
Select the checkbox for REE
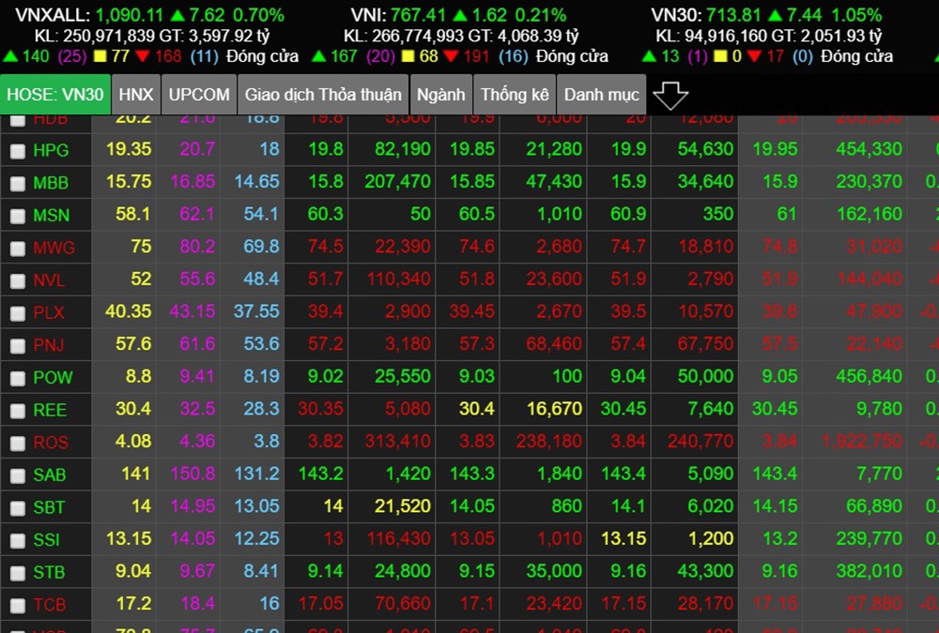(18, 411)
